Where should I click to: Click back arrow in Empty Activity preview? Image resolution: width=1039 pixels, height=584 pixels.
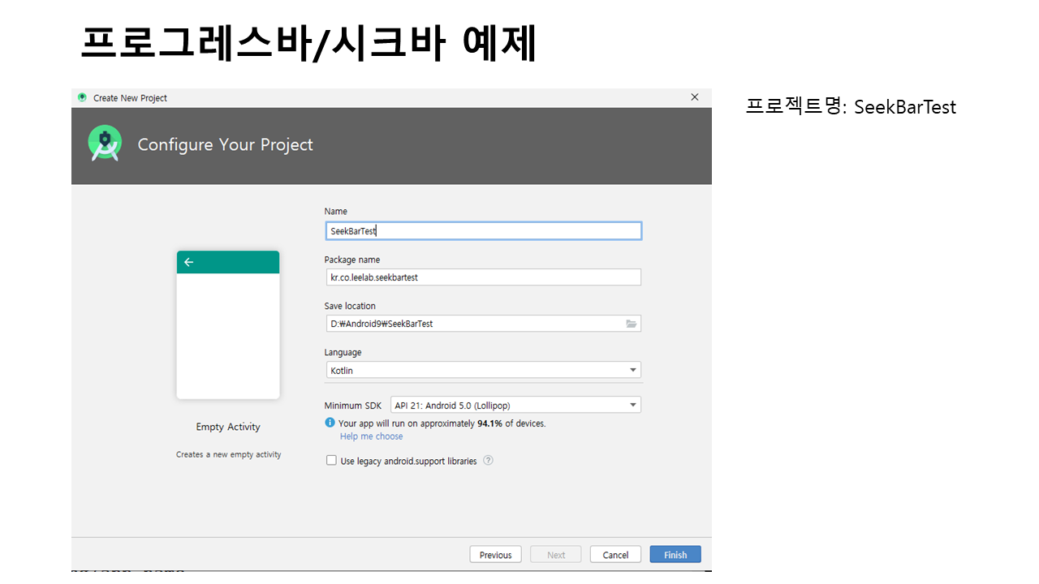[189, 262]
